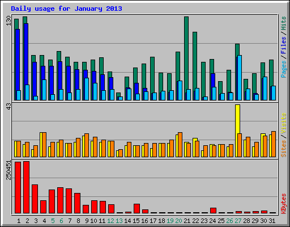The image size is (290, 227).
Task: Click day 23 on the x-axis
Action: point(204,221)
